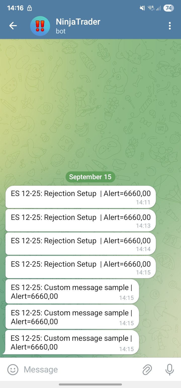Image resolution: width=181 pixels, height=388 pixels.
Task: Select the Rejection Setup message from 14:14
Action: [x=80, y=244]
